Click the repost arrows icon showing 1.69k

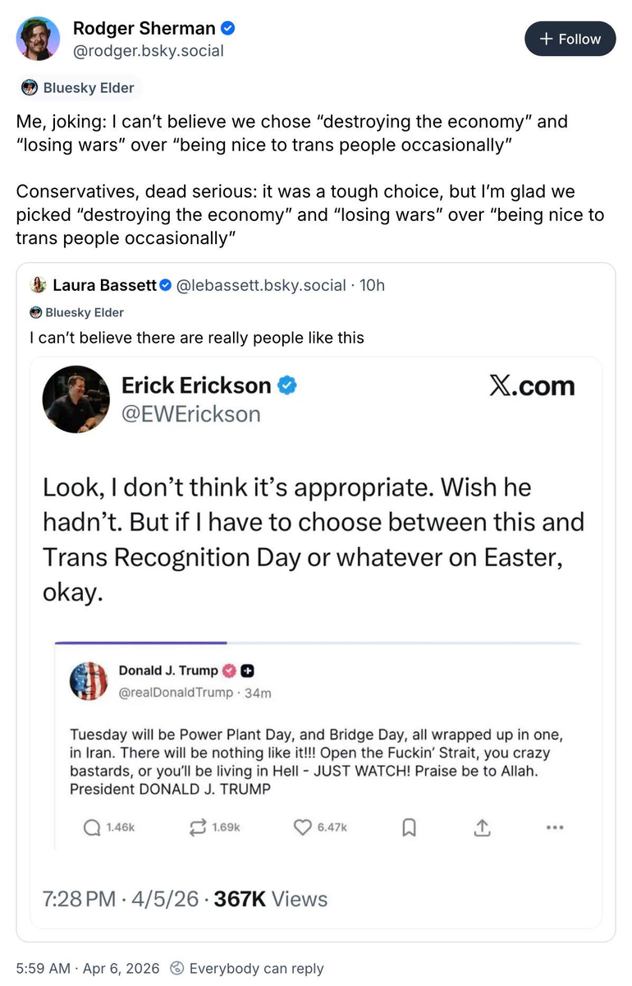[198, 828]
